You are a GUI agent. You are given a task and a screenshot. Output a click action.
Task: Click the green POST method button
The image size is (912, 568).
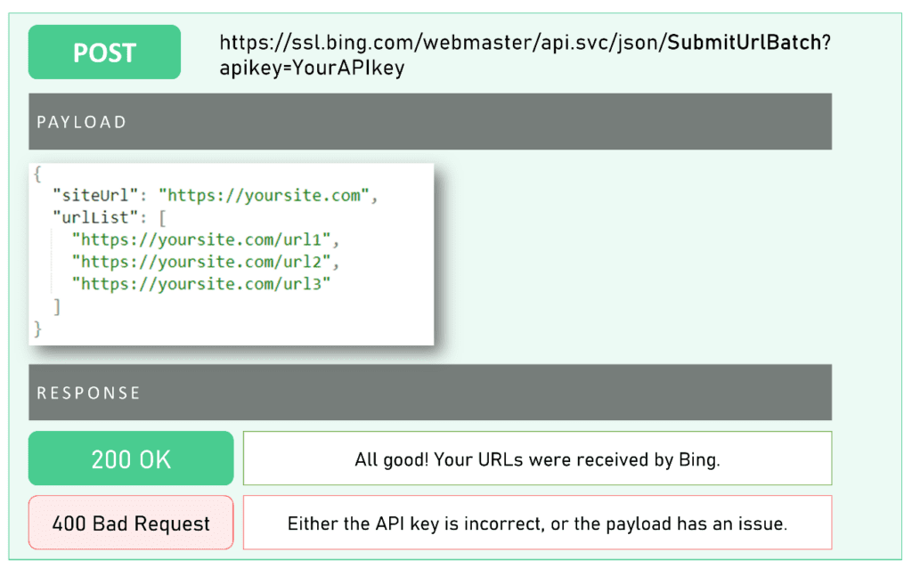pyautogui.click(x=104, y=53)
